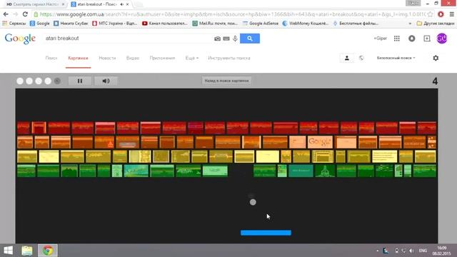Toggle global results globe icon
Viewport: 457px width, 257px height.
(361, 58)
